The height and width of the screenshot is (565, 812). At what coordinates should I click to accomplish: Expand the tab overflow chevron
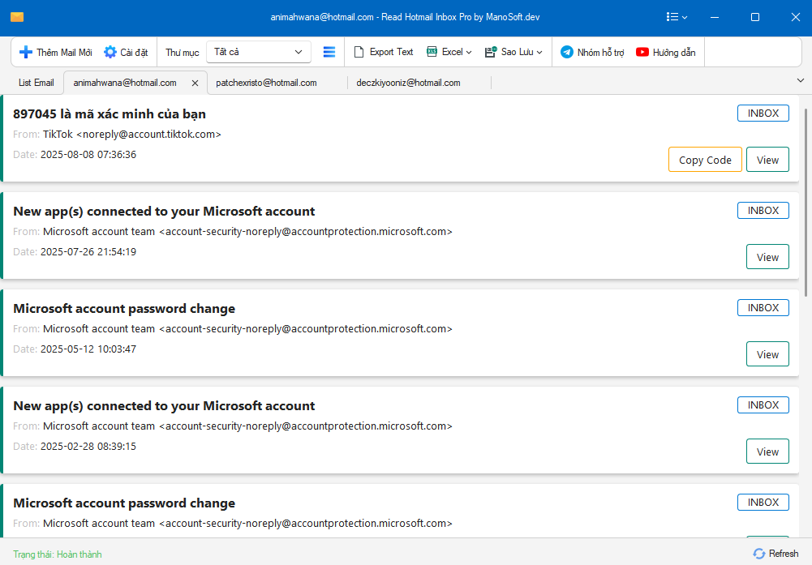(x=800, y=80)
